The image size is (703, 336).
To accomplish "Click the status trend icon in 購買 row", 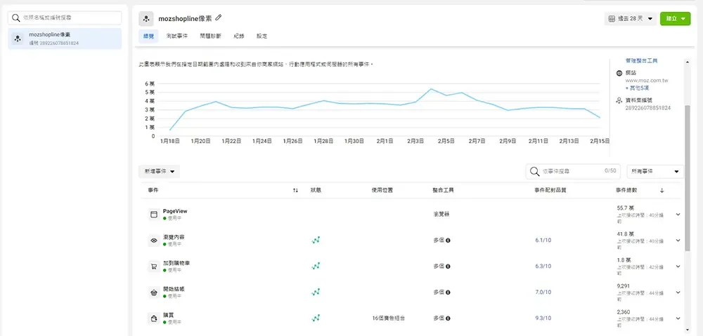I will tap(316, 318).
